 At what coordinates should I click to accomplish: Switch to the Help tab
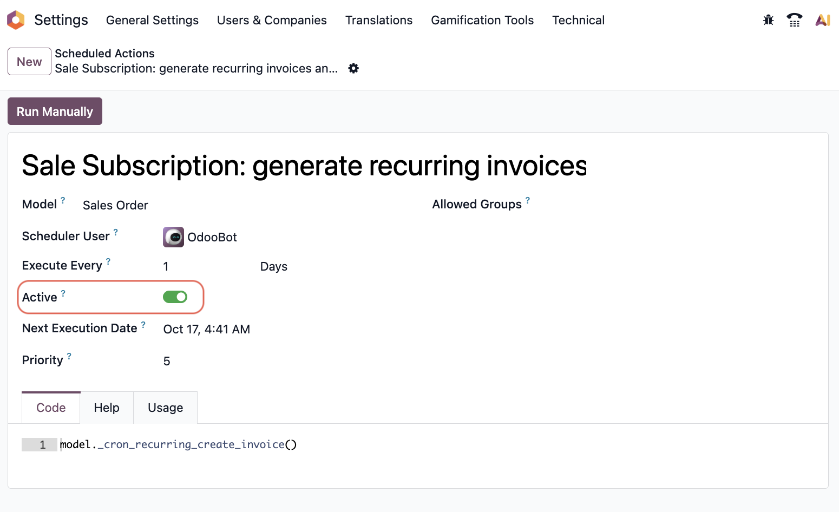(107, 408)
